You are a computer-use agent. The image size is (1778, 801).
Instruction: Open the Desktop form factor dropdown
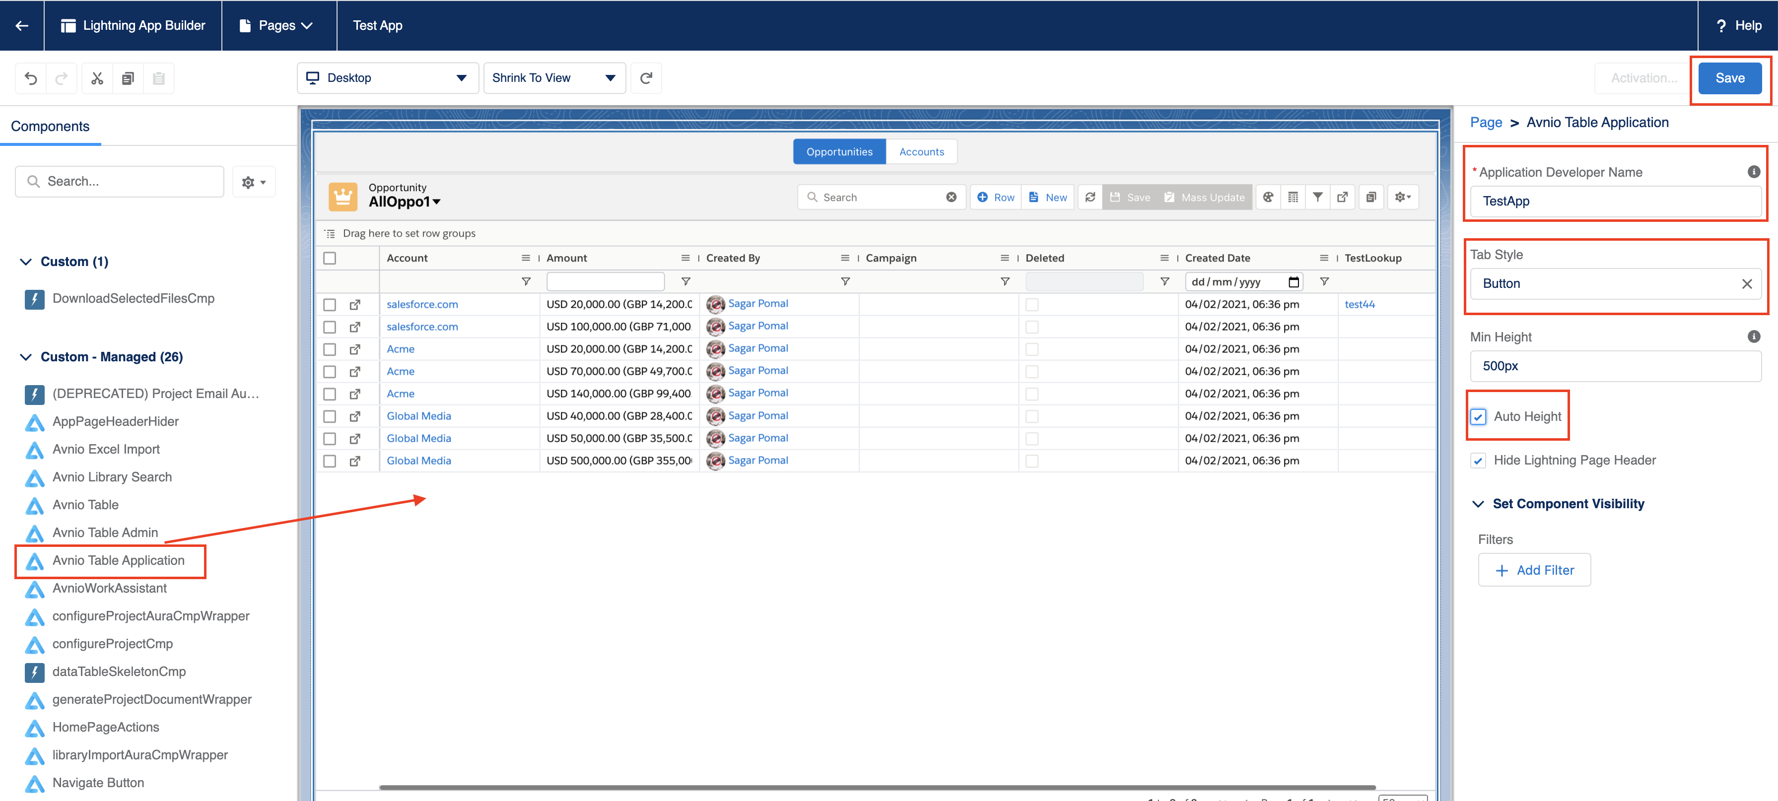pyautogui.click(x=387, y=78)
